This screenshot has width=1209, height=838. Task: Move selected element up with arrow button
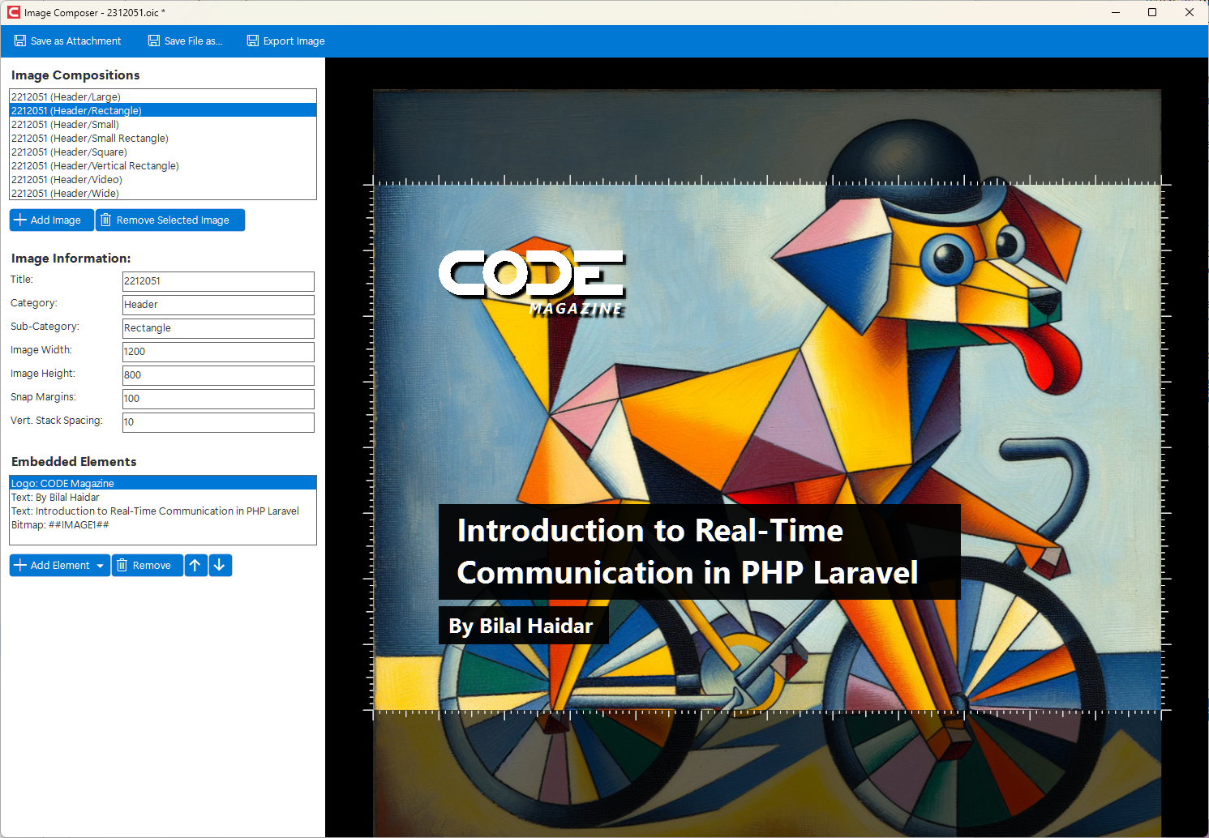click(195, 566)
